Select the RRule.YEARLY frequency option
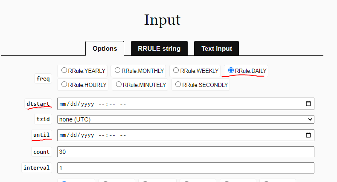The image size is (337, 182). coord(64,70)
